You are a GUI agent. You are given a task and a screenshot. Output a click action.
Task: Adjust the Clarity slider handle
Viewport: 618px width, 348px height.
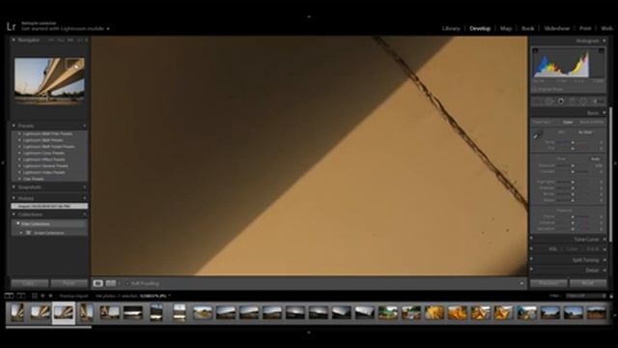pyautogui.click(x=573, y=217)
